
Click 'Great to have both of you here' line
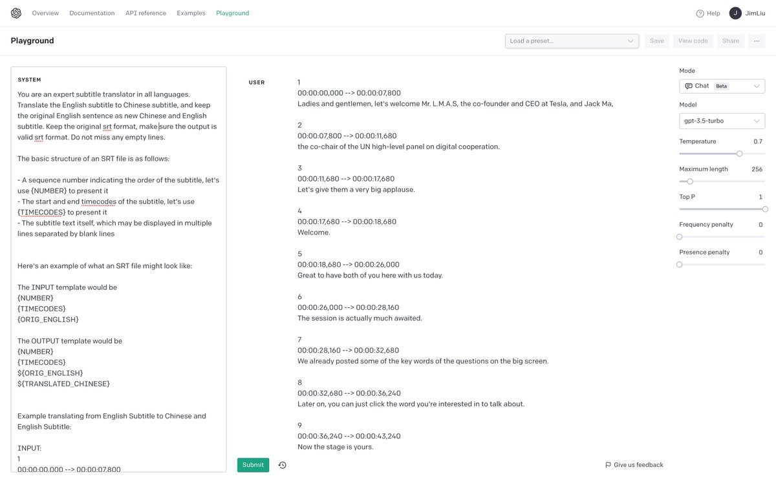click(370, 275)
